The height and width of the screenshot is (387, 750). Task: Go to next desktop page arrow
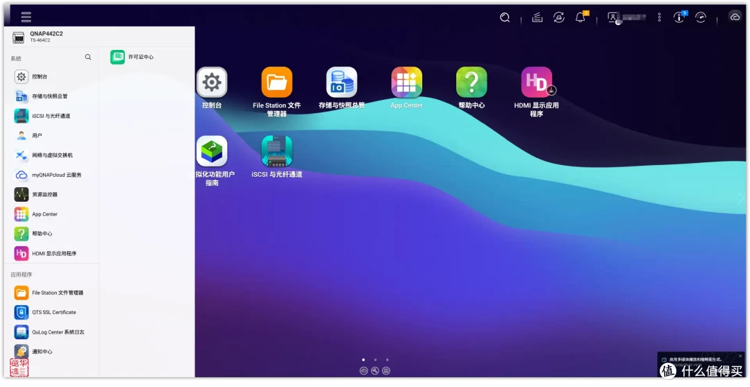741,198
